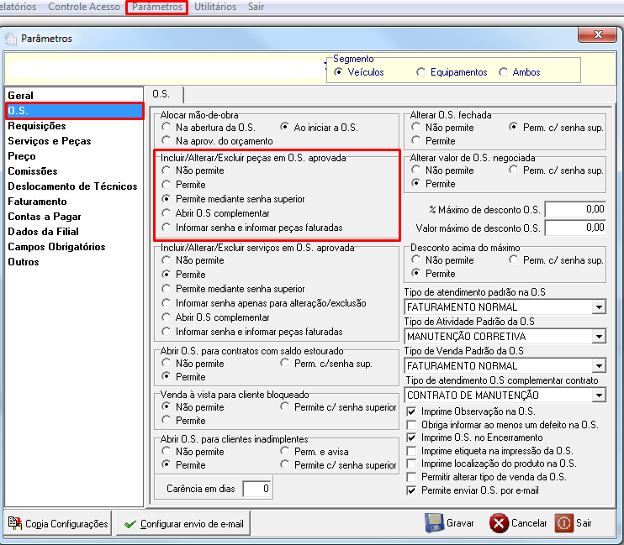Click the red Cancelar X icon
Image resolution: width=624 pixels, height=545 pixels.
click(x=499, y=523)
